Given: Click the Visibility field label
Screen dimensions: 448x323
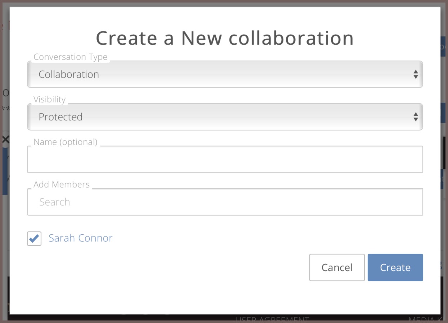Looking at the screenshot, I should coord(50,99).
